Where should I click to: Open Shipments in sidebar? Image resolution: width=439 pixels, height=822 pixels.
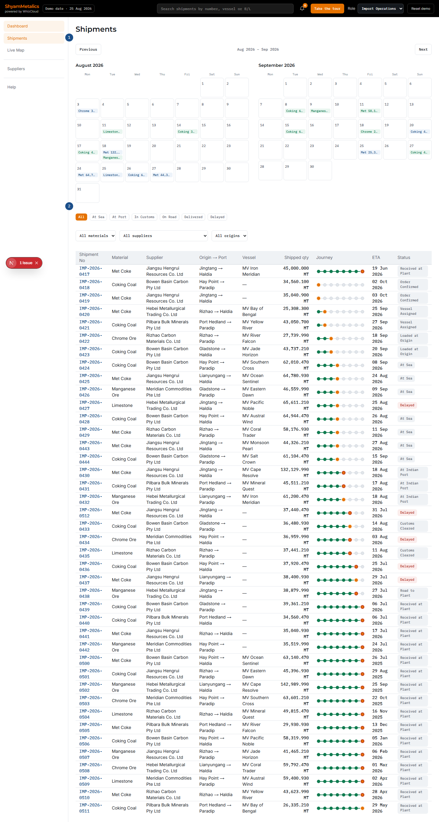pos(34,38)
